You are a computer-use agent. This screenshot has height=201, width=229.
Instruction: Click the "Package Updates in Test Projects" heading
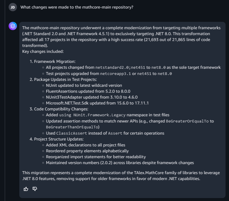67,79
